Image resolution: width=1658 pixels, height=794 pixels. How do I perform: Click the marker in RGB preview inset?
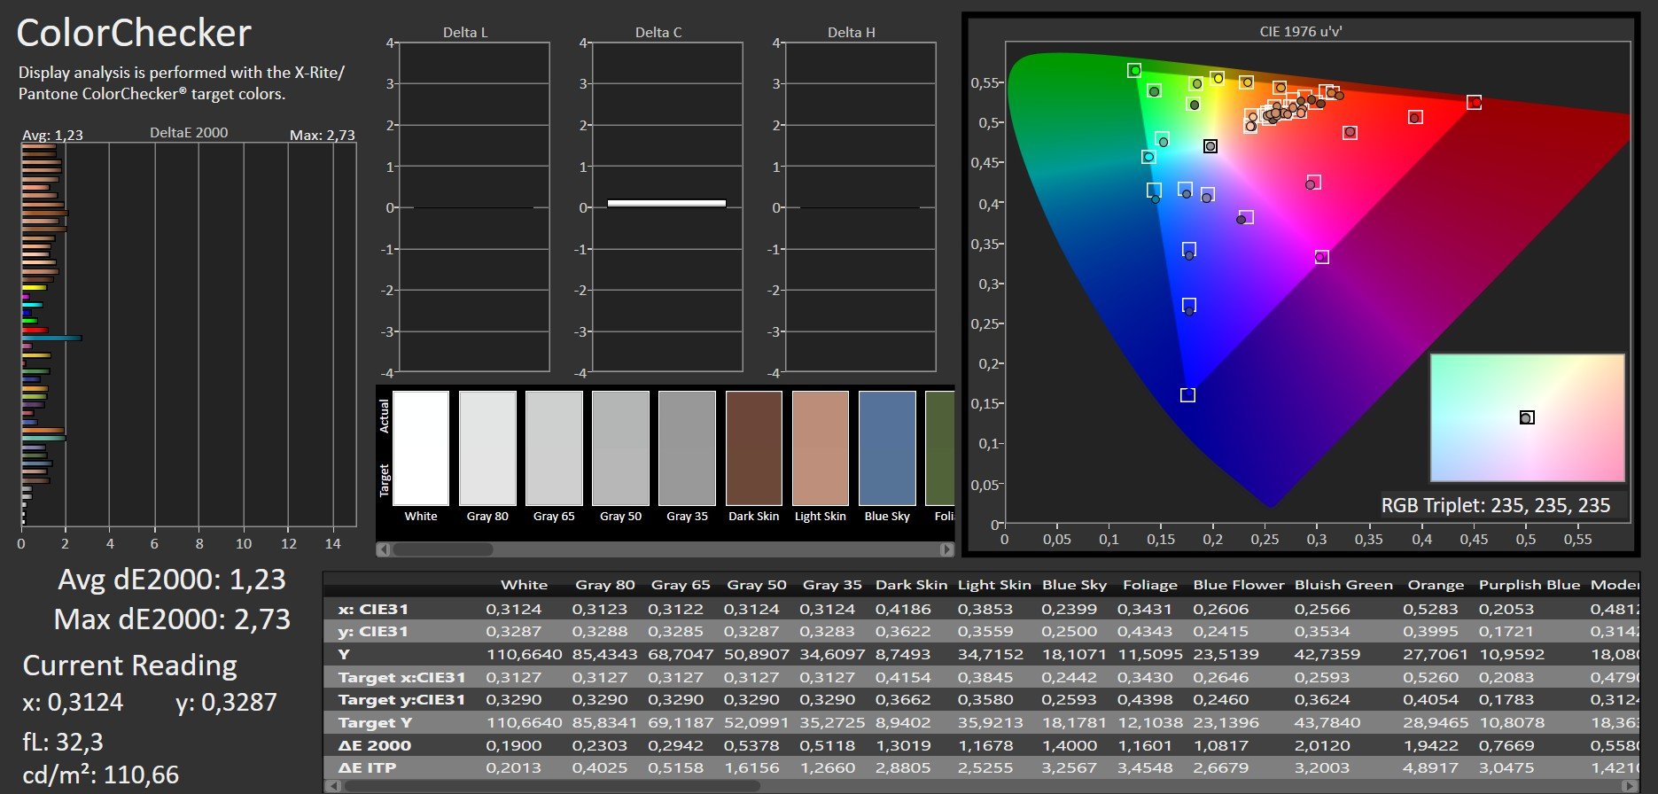tap(1526, 417)
